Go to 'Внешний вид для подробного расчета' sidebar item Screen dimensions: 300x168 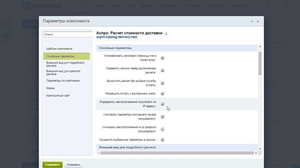65,64
